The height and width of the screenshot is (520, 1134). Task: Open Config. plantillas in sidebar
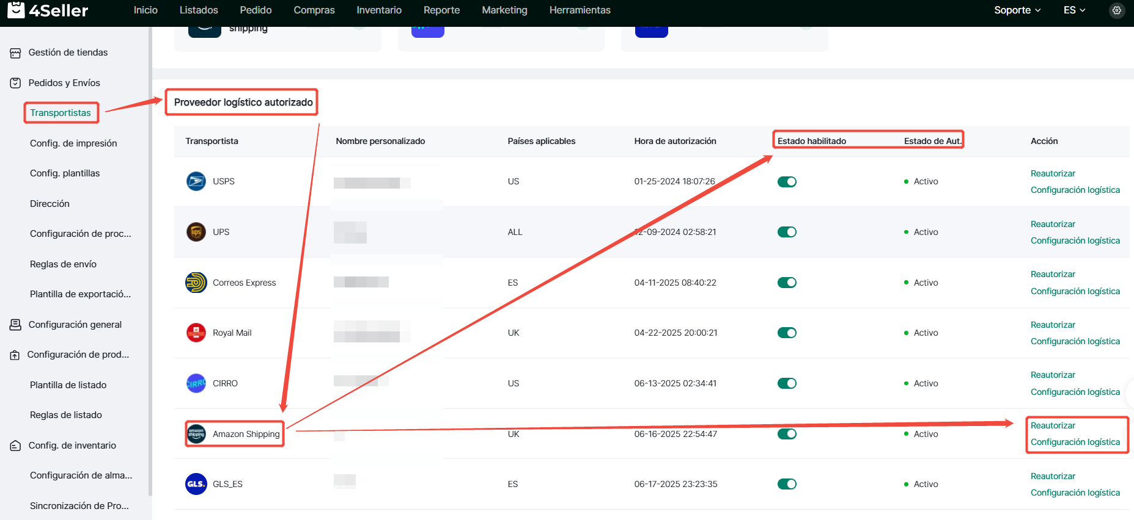coord(65,173)
